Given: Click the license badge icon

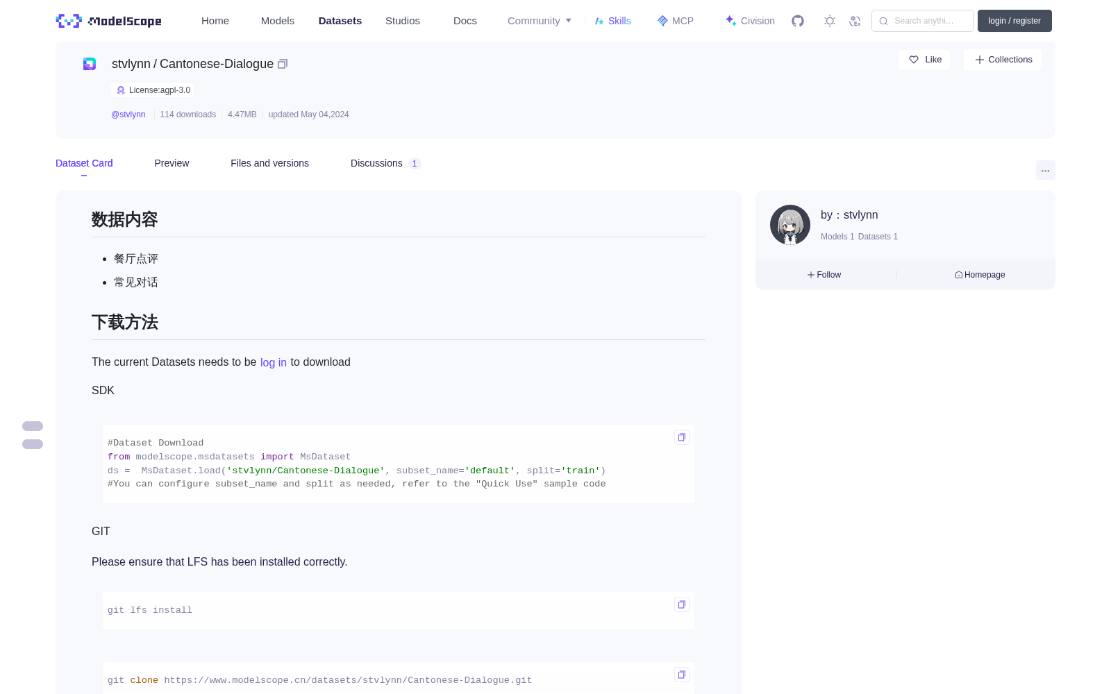Looking at the screenshot, I should [121, 90].
